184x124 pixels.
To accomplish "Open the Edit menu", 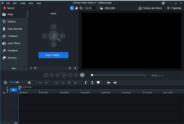I will (15, 3).
